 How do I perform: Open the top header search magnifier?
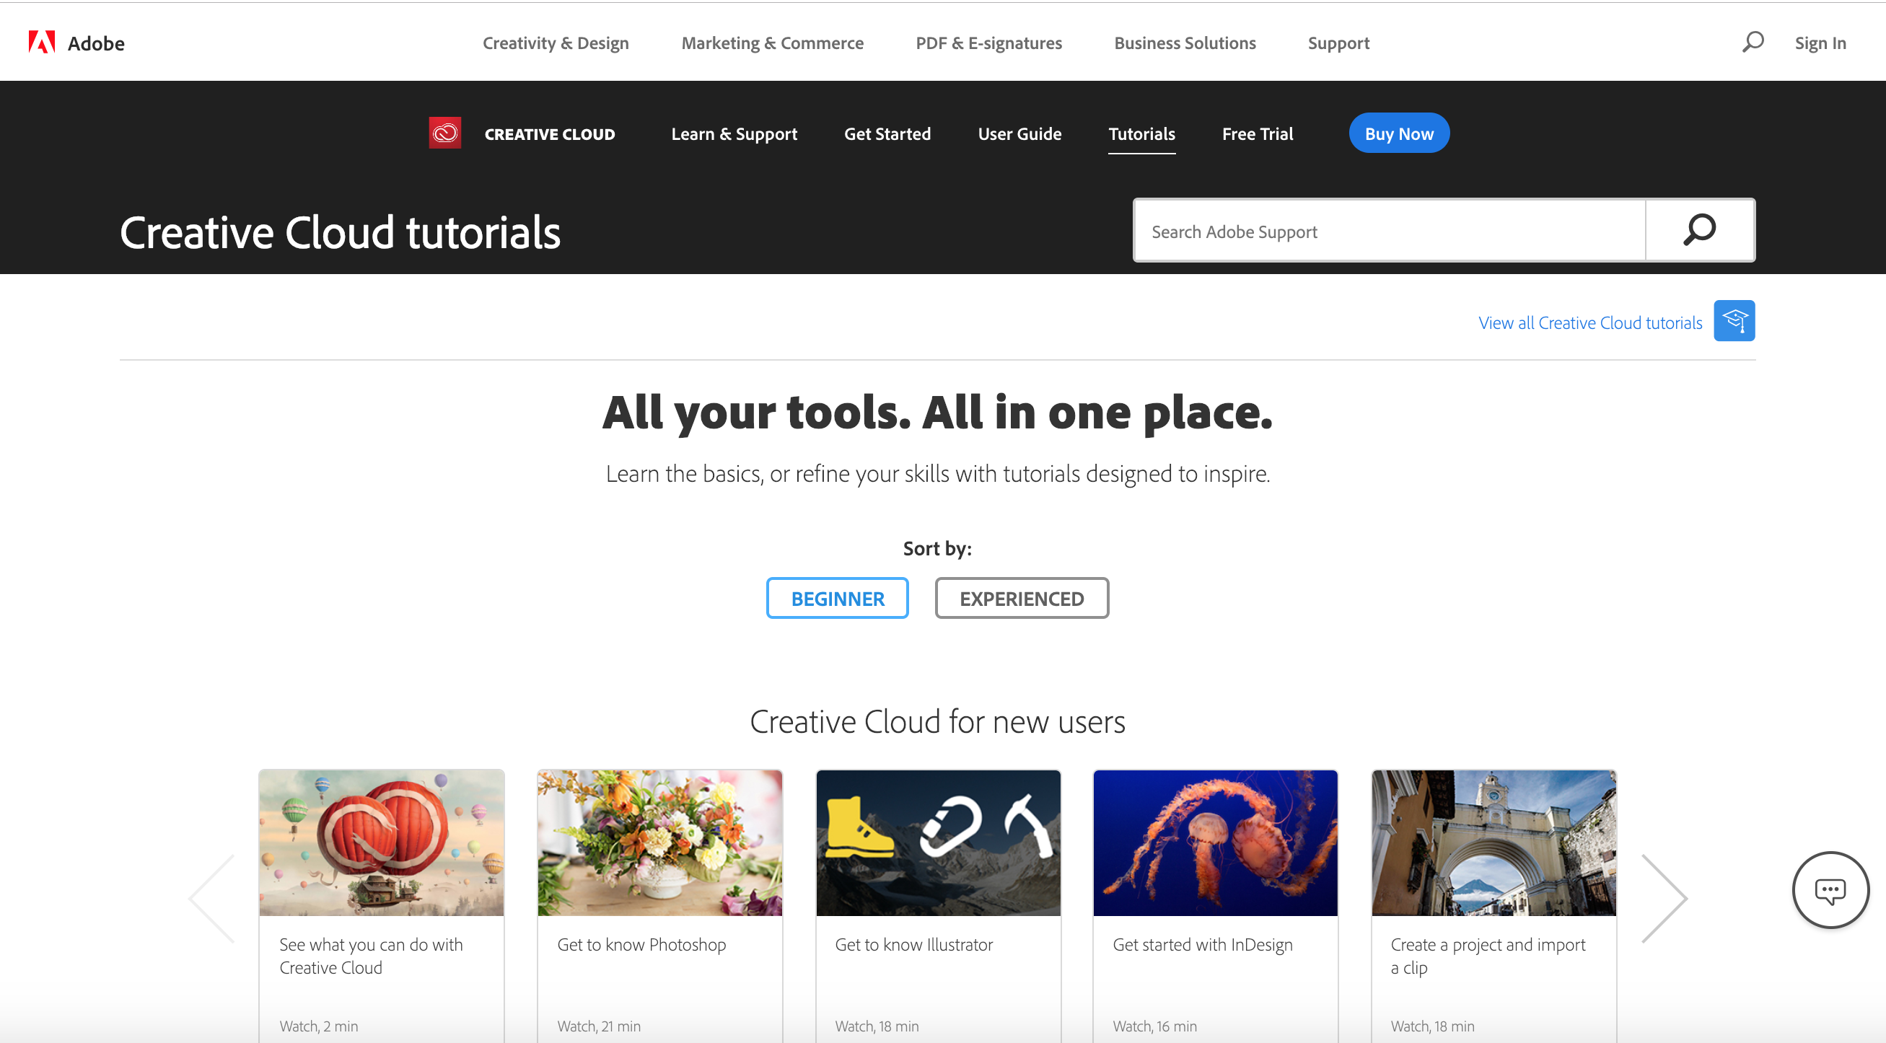pyautogui.click(x=1753, y=42)
